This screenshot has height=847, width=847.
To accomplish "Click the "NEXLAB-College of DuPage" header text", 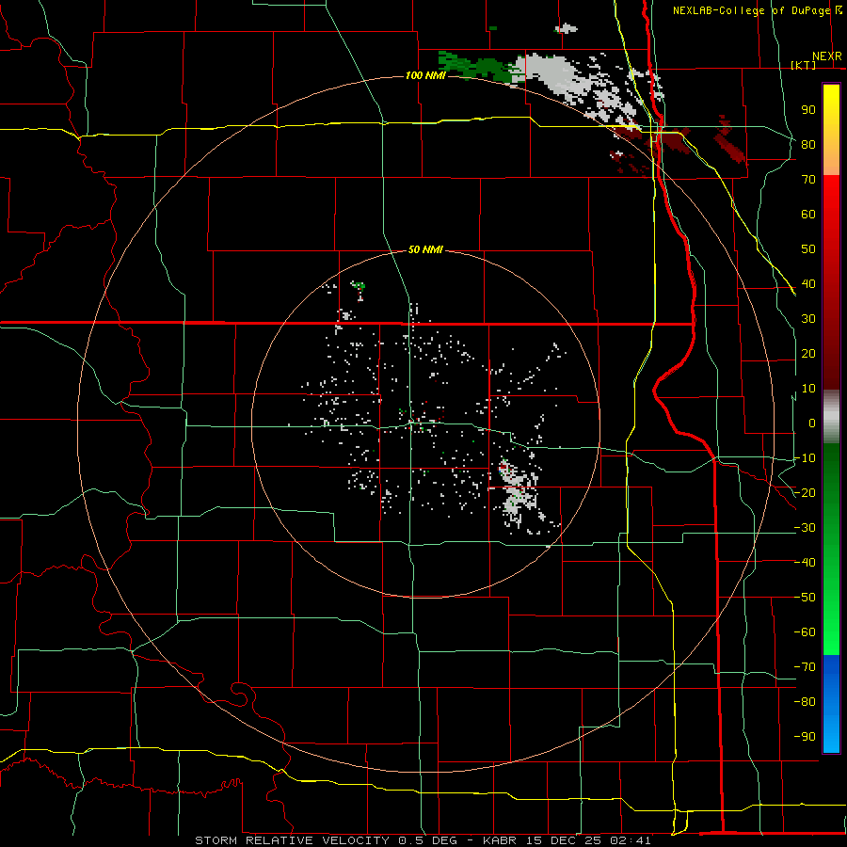I will 753,10.
